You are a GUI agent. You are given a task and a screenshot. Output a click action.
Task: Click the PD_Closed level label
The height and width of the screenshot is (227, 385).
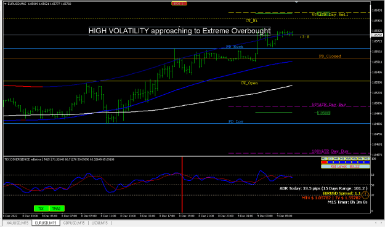click(330, 56)
